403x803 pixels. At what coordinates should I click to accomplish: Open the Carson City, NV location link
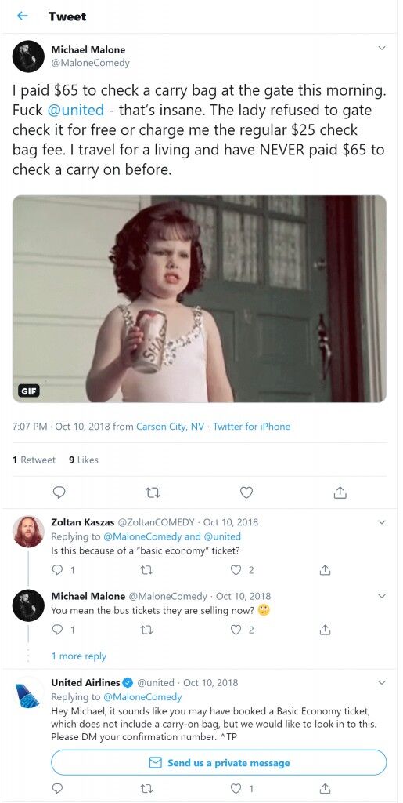tap(170, 426)
